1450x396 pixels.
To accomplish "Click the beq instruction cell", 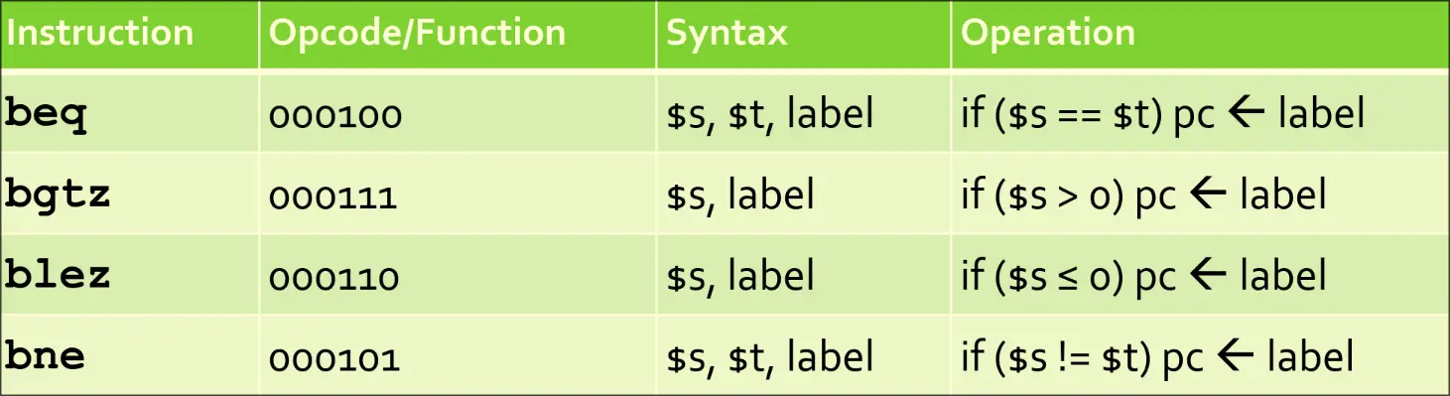I will (130, 111).
